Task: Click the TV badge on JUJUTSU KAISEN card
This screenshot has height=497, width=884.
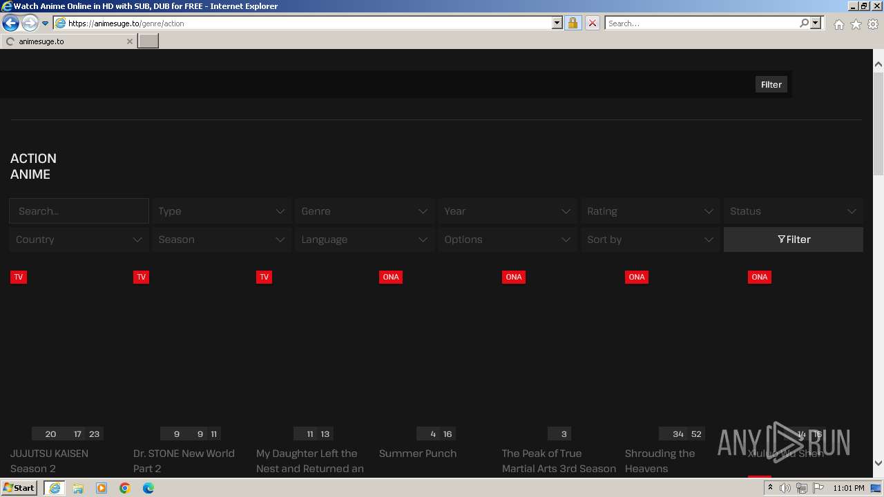Action: (x=19, y=277)
